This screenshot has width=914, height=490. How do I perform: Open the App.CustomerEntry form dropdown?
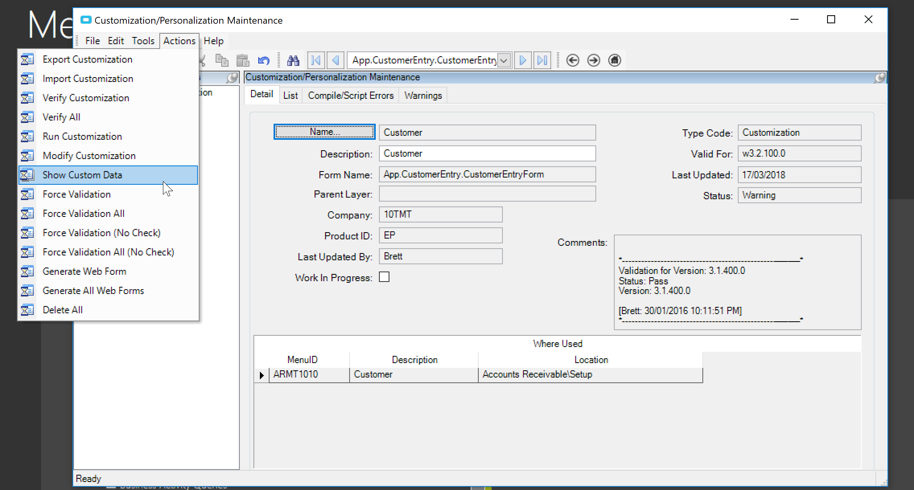tap(504, 61)
